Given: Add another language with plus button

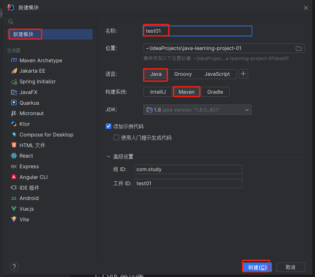Looking at the screenshot, I should (243, 74).
